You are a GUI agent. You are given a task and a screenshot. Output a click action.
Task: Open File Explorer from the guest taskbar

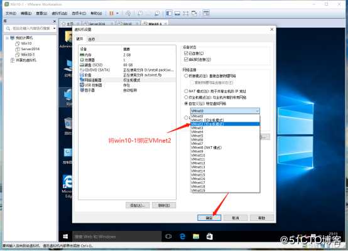196,237
